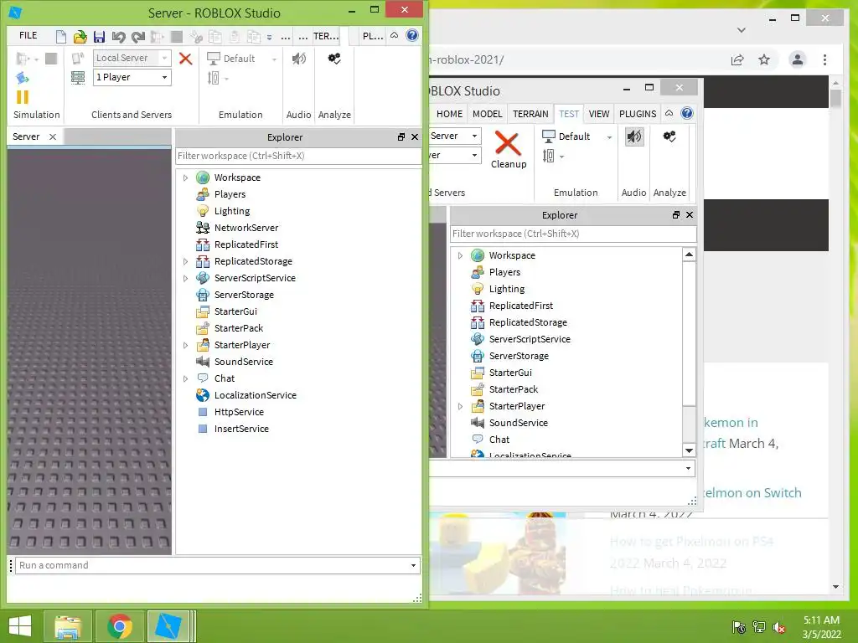Click the New file icon in Server window
The image size is (858, 643).
(60, 37)
